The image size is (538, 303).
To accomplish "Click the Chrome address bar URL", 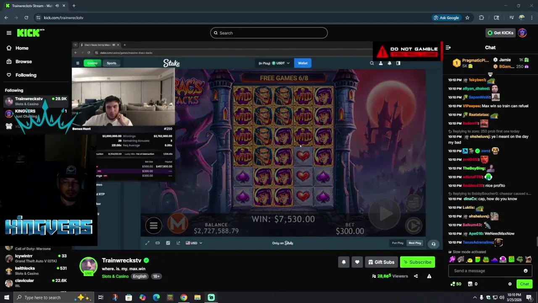I will coord(64,18).
